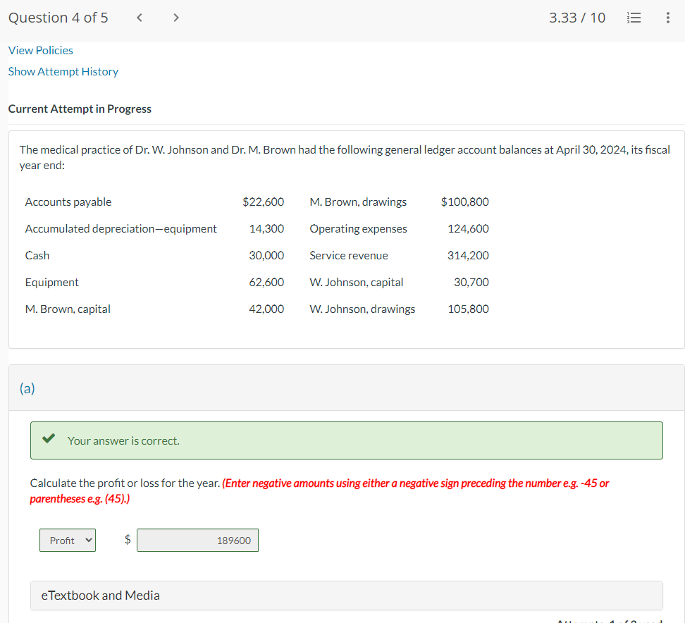Expand the eTextbook and Media section
685x623 pixels.
click(99, 596)
